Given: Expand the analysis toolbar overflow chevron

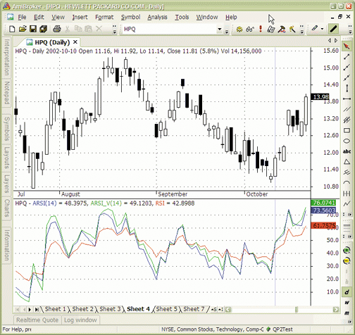Looking at the screenshot, I should pyautogui.click(x=302, y=30).
